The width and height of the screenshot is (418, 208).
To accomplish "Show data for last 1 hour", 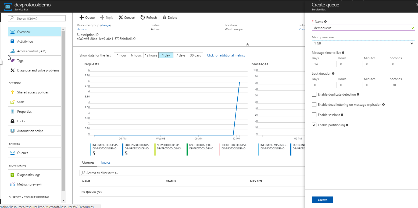I will tap(122, 55).
